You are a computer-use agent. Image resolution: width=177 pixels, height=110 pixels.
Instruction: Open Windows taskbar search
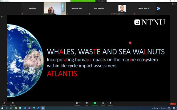[x=6, y=108]
